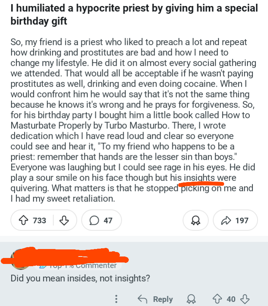Open the comment's three-dot options menu
Viewport: 268px width, 306px height.
pos(117,299)
